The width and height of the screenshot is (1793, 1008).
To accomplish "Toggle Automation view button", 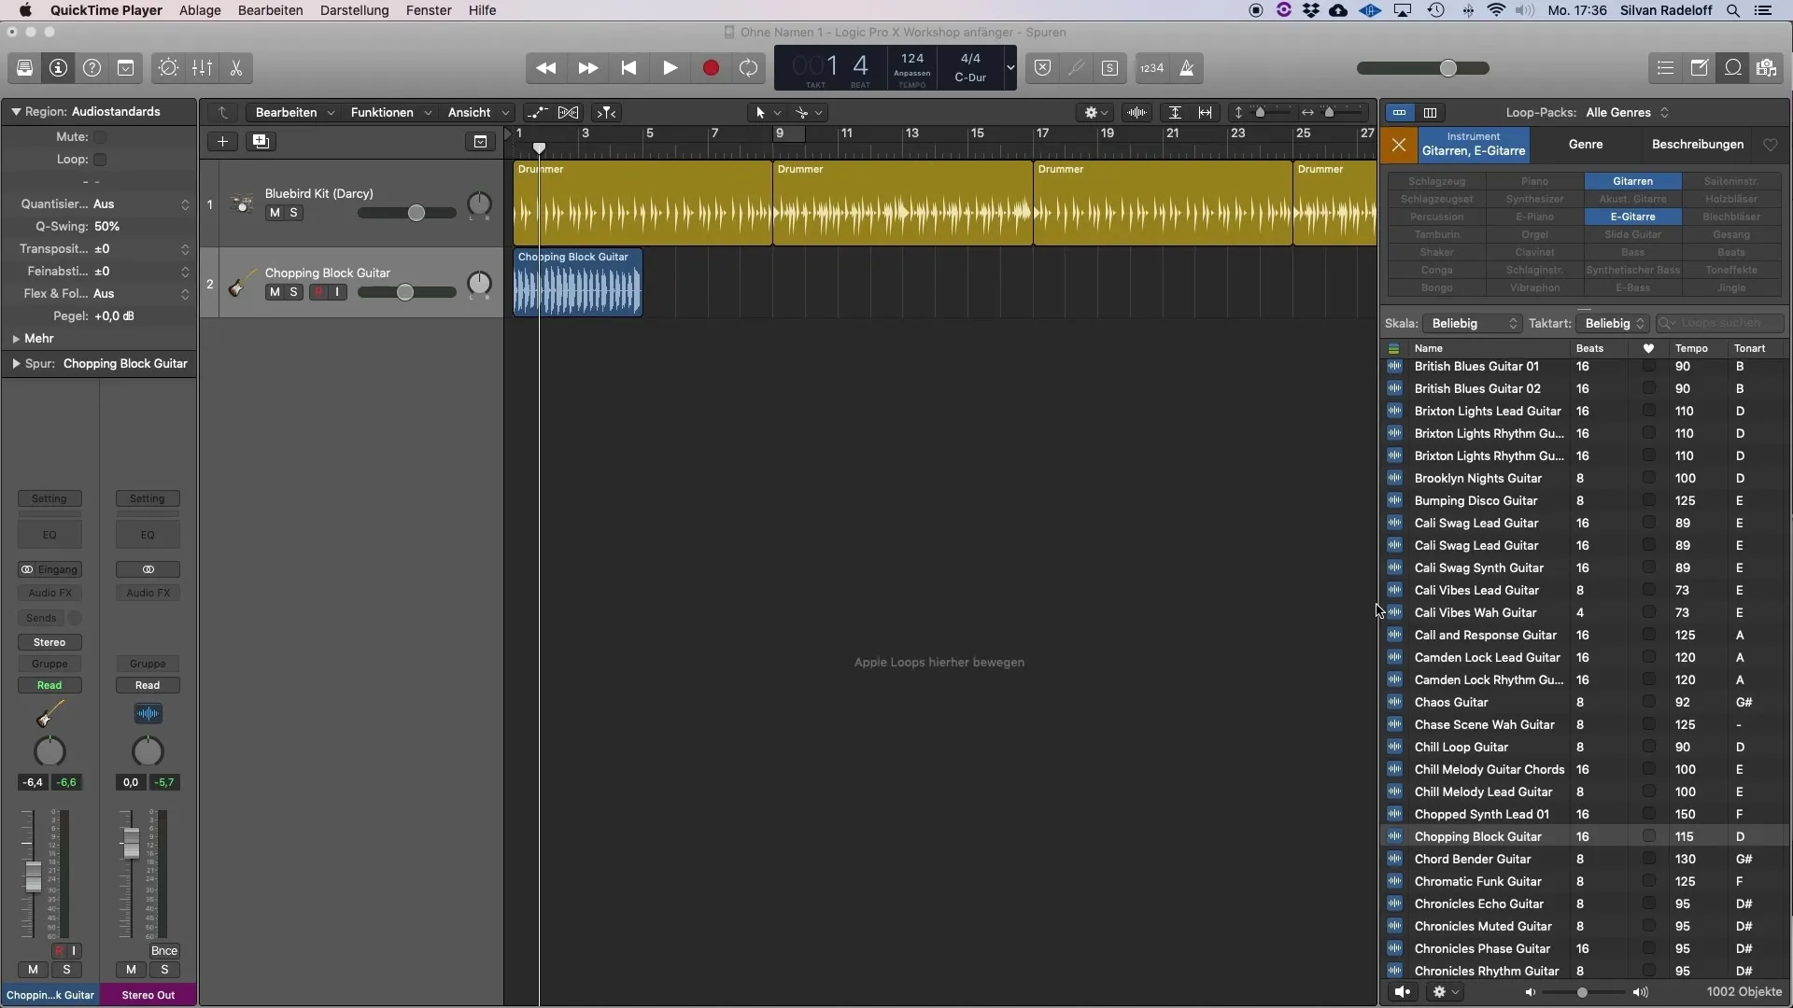I will [537, 113].
